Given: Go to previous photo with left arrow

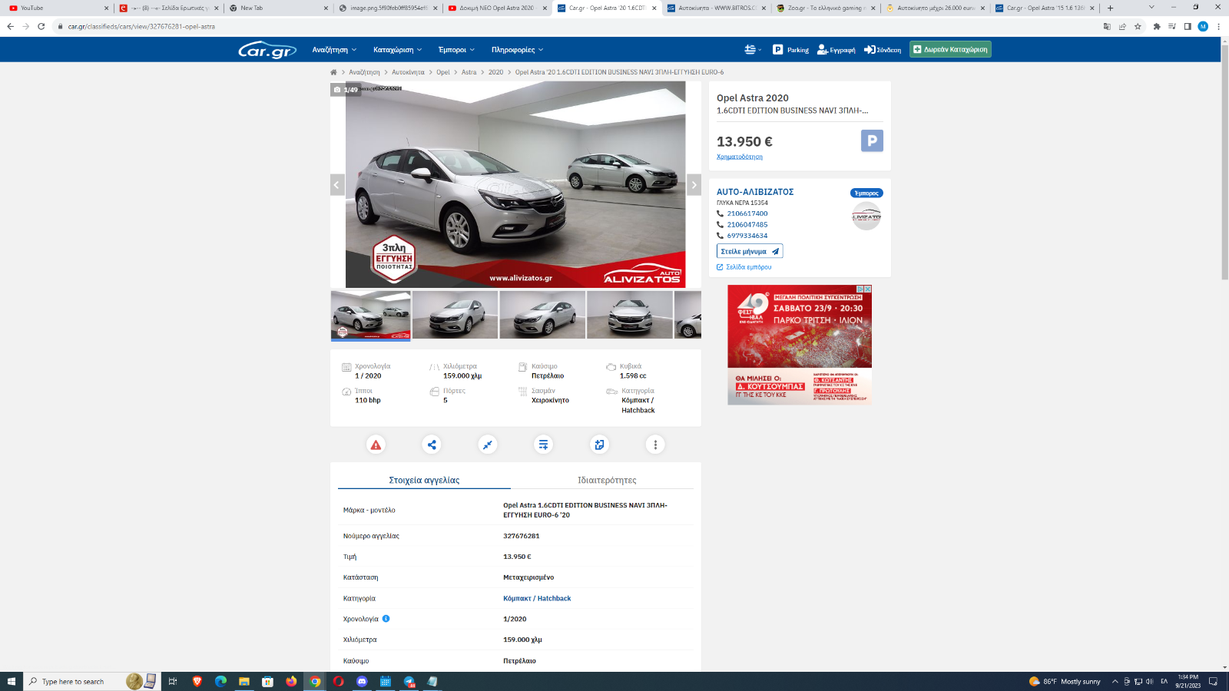Looking at the screenshot, I should [337, 185].
